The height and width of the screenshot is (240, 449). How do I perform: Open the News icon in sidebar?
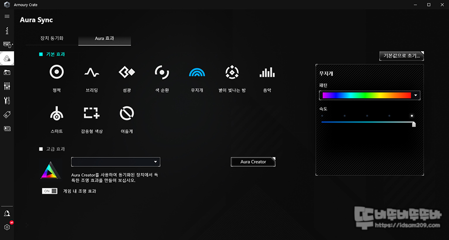click(7, 128)
